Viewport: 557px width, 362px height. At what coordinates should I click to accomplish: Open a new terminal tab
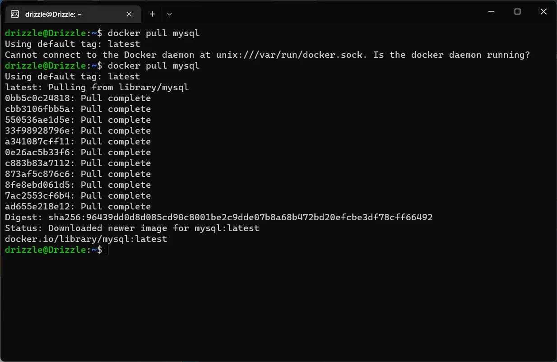(x=153, y=14)
